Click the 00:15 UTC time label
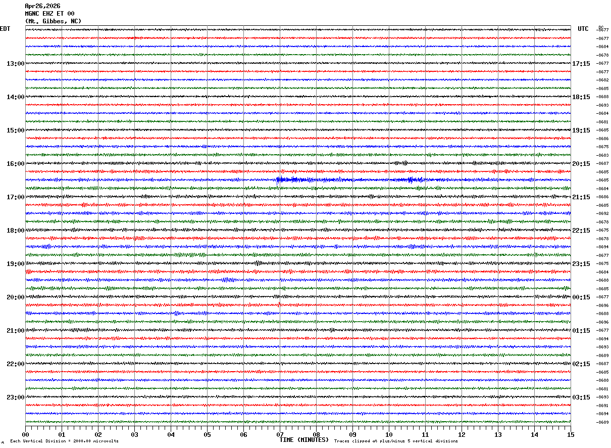Screen dimensions: 611x448 581,297
